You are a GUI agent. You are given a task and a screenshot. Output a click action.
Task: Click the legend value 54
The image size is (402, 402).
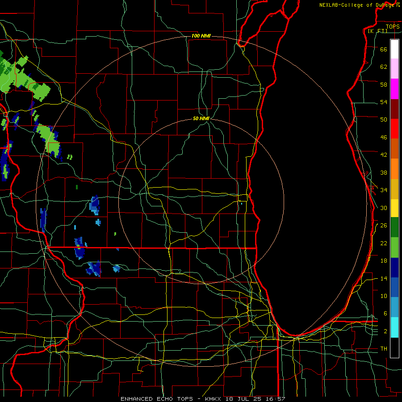tap(384, 102)
